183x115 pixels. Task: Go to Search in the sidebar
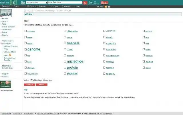(x=5, y=21)
